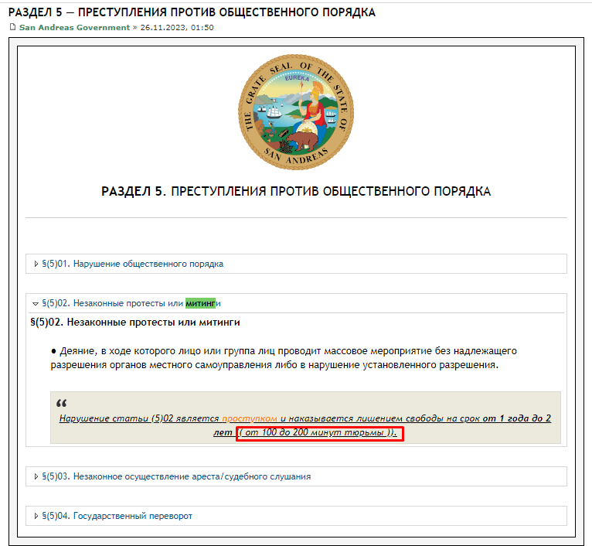The width and height of the screenshot is (592, 546).
Task: Click "Незаконное осуществление ареста/судебного слушания" spoiler title
Action: [x=192, y=476]
